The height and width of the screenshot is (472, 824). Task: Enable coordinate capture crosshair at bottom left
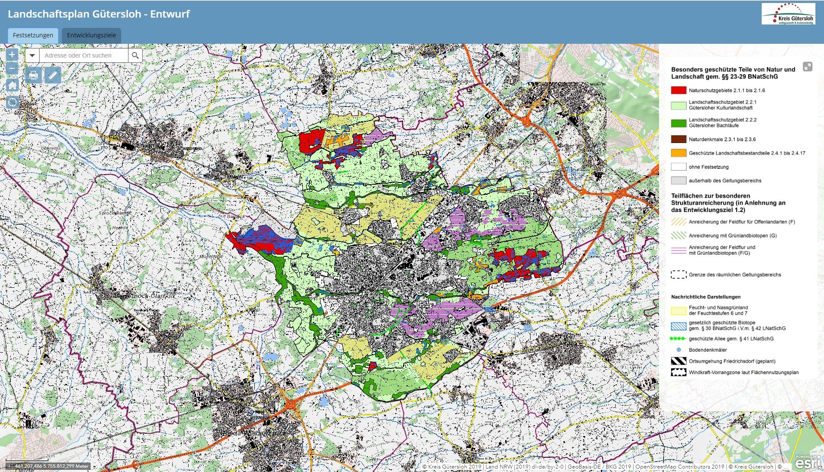(9, 466)
